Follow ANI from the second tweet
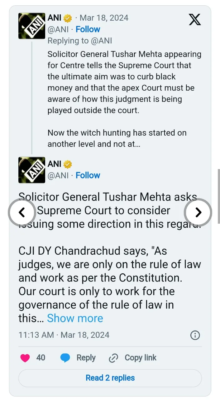 (x=88, y=175)
